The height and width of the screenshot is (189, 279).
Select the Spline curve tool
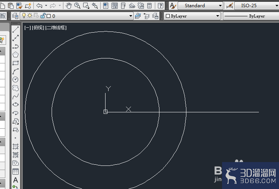16,96
